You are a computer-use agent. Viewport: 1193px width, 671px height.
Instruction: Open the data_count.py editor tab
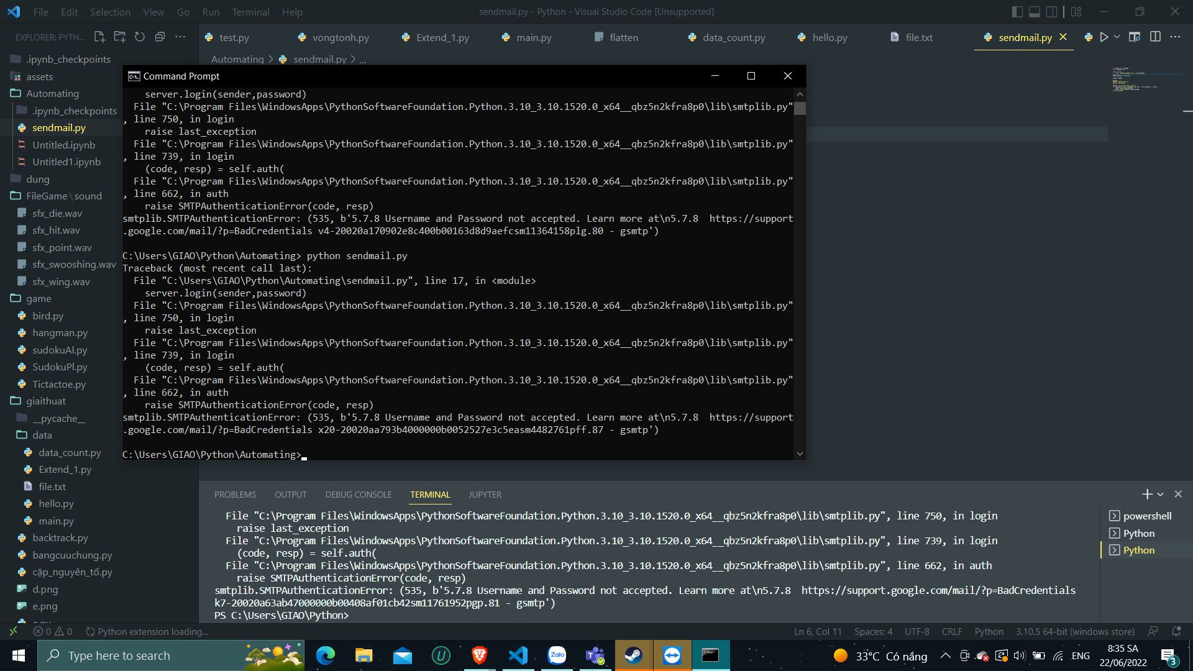click(733, 37)
